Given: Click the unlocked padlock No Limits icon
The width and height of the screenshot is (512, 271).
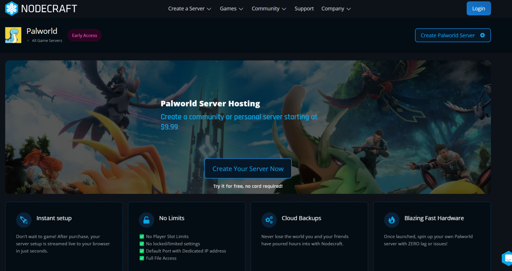Looking at the screenshot, I should 146,220.
